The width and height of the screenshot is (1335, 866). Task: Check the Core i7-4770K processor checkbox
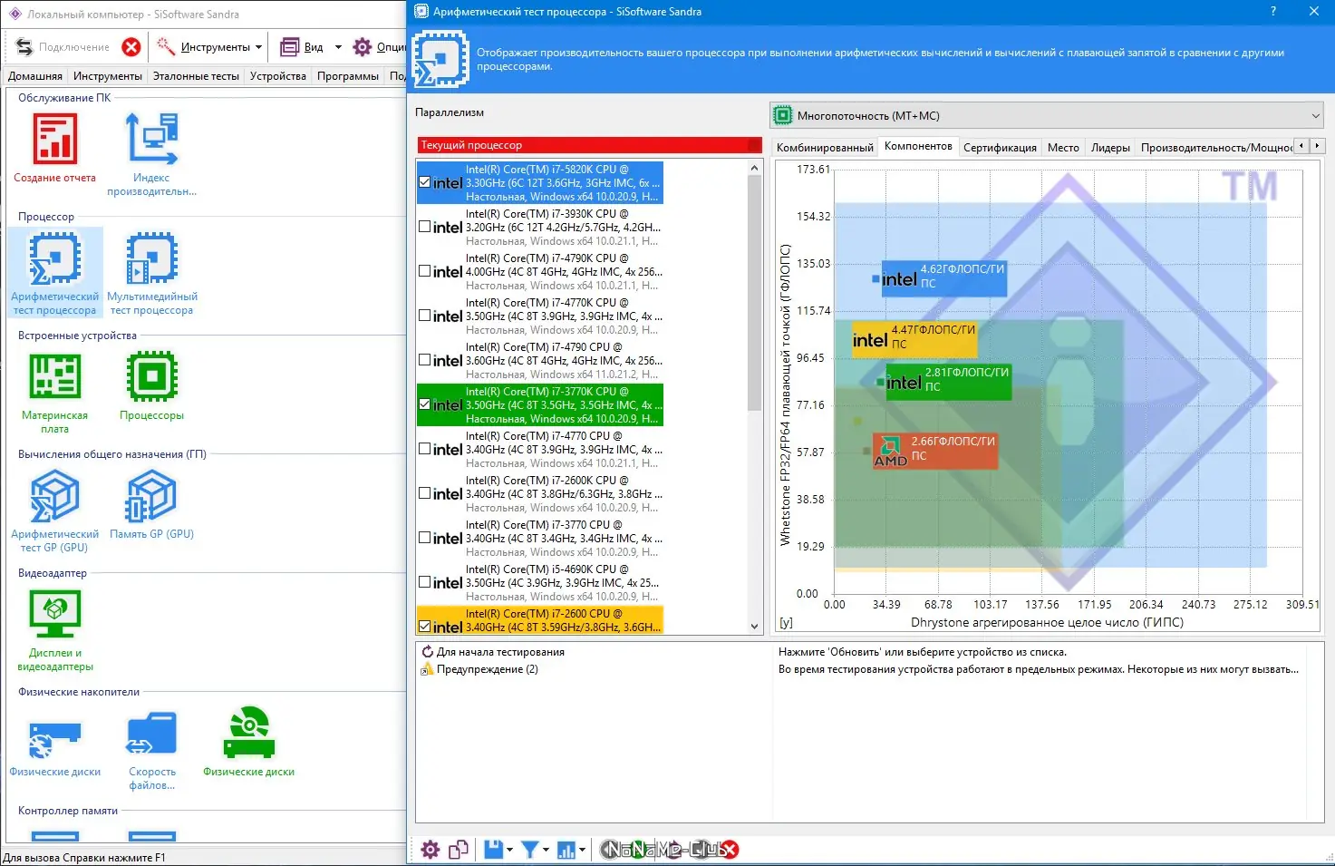click(x=425, y=316)
